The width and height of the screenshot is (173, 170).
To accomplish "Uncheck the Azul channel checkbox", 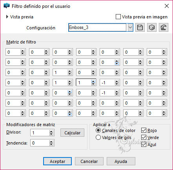I will click(x=144, y=145).
